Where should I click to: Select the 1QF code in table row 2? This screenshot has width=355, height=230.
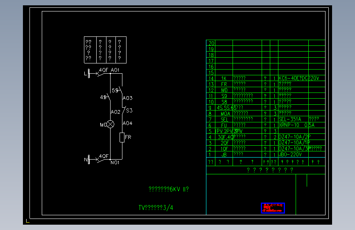pyautogui.click(x=224, y=149)
